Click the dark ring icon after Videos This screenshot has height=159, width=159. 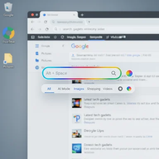coord(120,89)
